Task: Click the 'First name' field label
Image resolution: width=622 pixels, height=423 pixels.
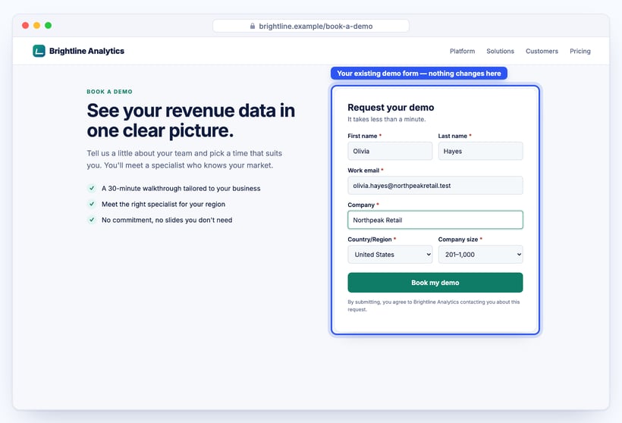Action: point(362,136)
